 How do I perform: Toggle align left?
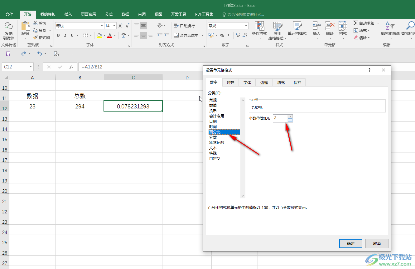coord(137,35)
